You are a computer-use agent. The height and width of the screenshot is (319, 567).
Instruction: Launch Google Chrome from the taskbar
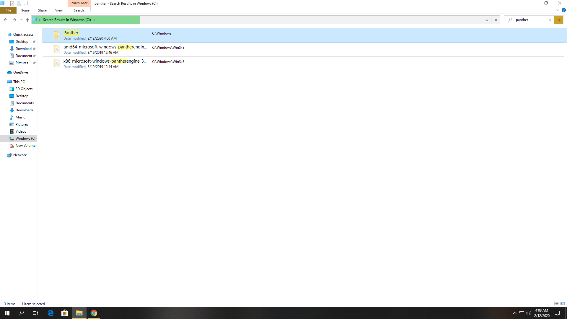[x=94, y=313]
